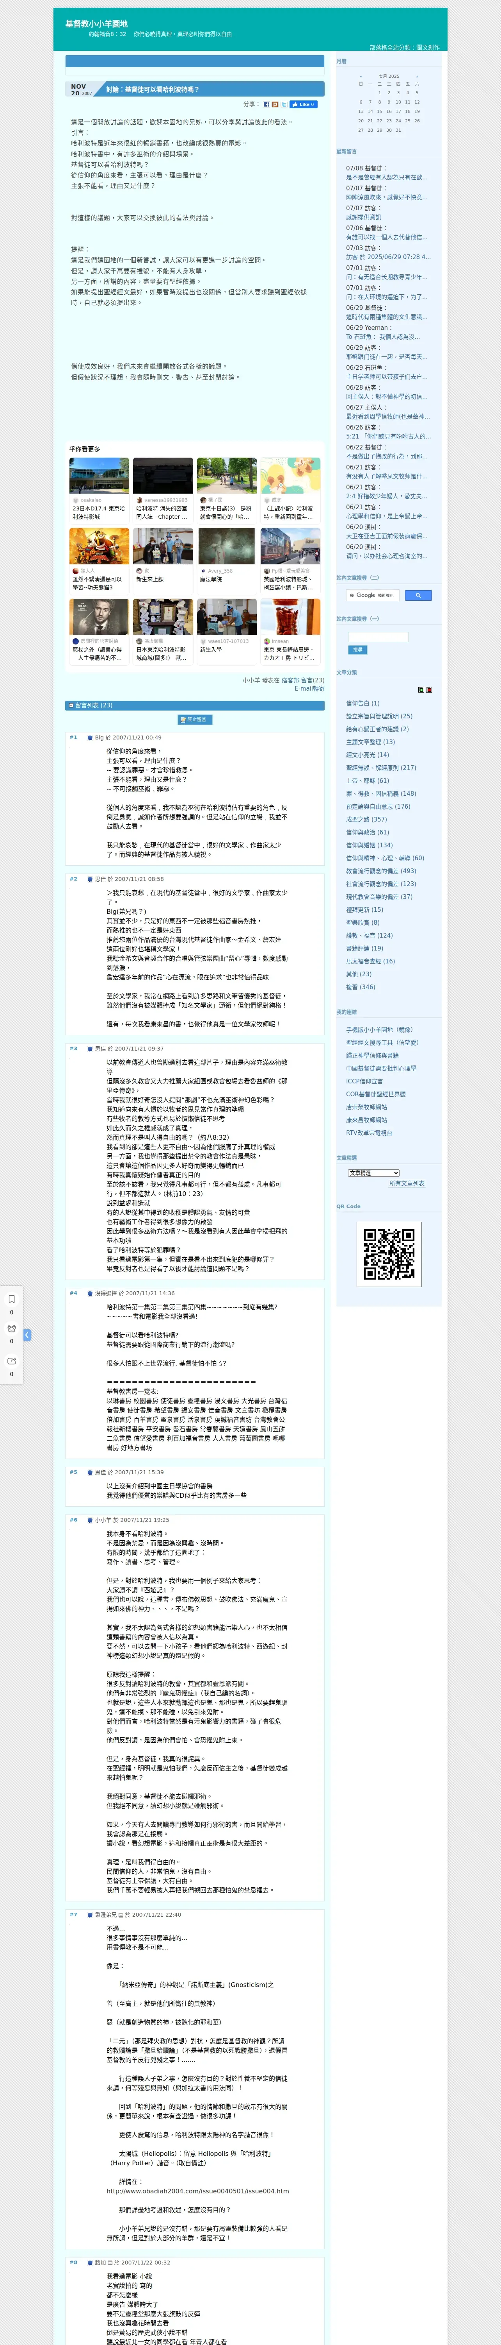Open the 痞客邦 link under the post
The image size is (501, 2345).
click(x=290, y=680)
